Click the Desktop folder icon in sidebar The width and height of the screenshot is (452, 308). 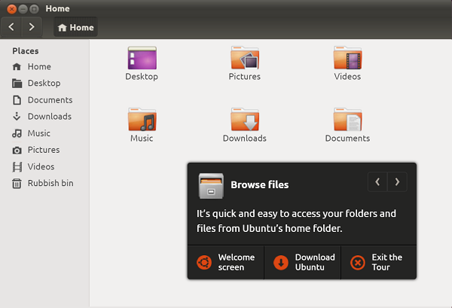(x=17, y=84)
